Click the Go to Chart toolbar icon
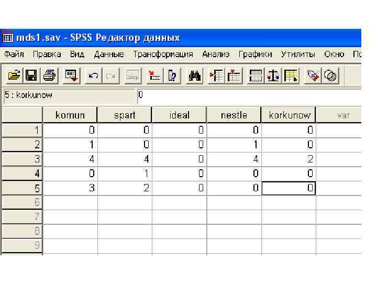 [133, 75]
